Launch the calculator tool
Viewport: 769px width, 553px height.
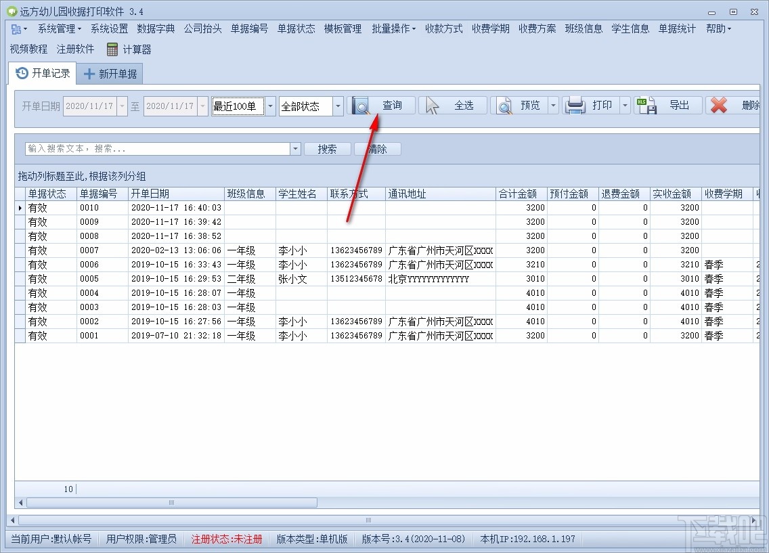point(129,49)
